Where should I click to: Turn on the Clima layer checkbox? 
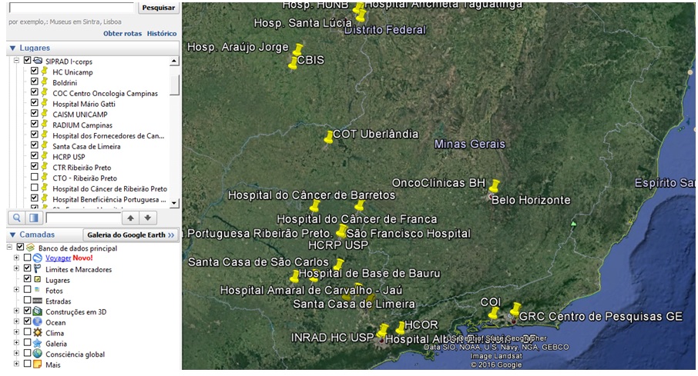coord(27,332)
